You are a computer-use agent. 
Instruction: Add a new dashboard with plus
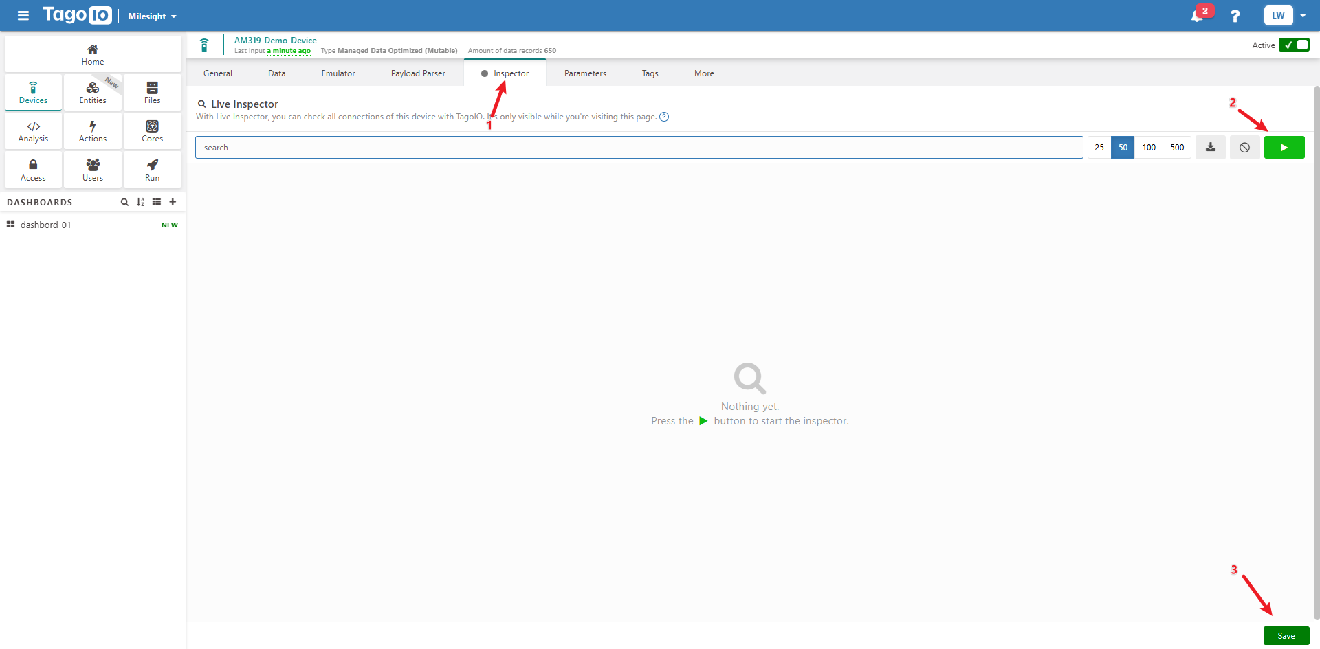coord(173,202)
